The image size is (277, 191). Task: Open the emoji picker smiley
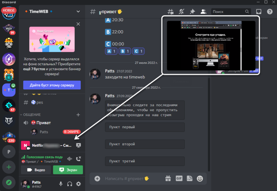pos(200,178)
